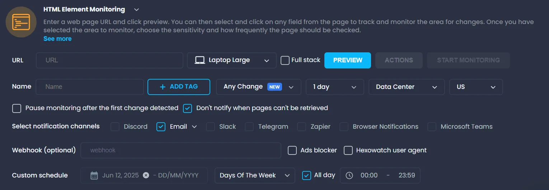Viewport: 549px width, 190px height.
Task: Click into the URL input field
Action: pos(109,60)
